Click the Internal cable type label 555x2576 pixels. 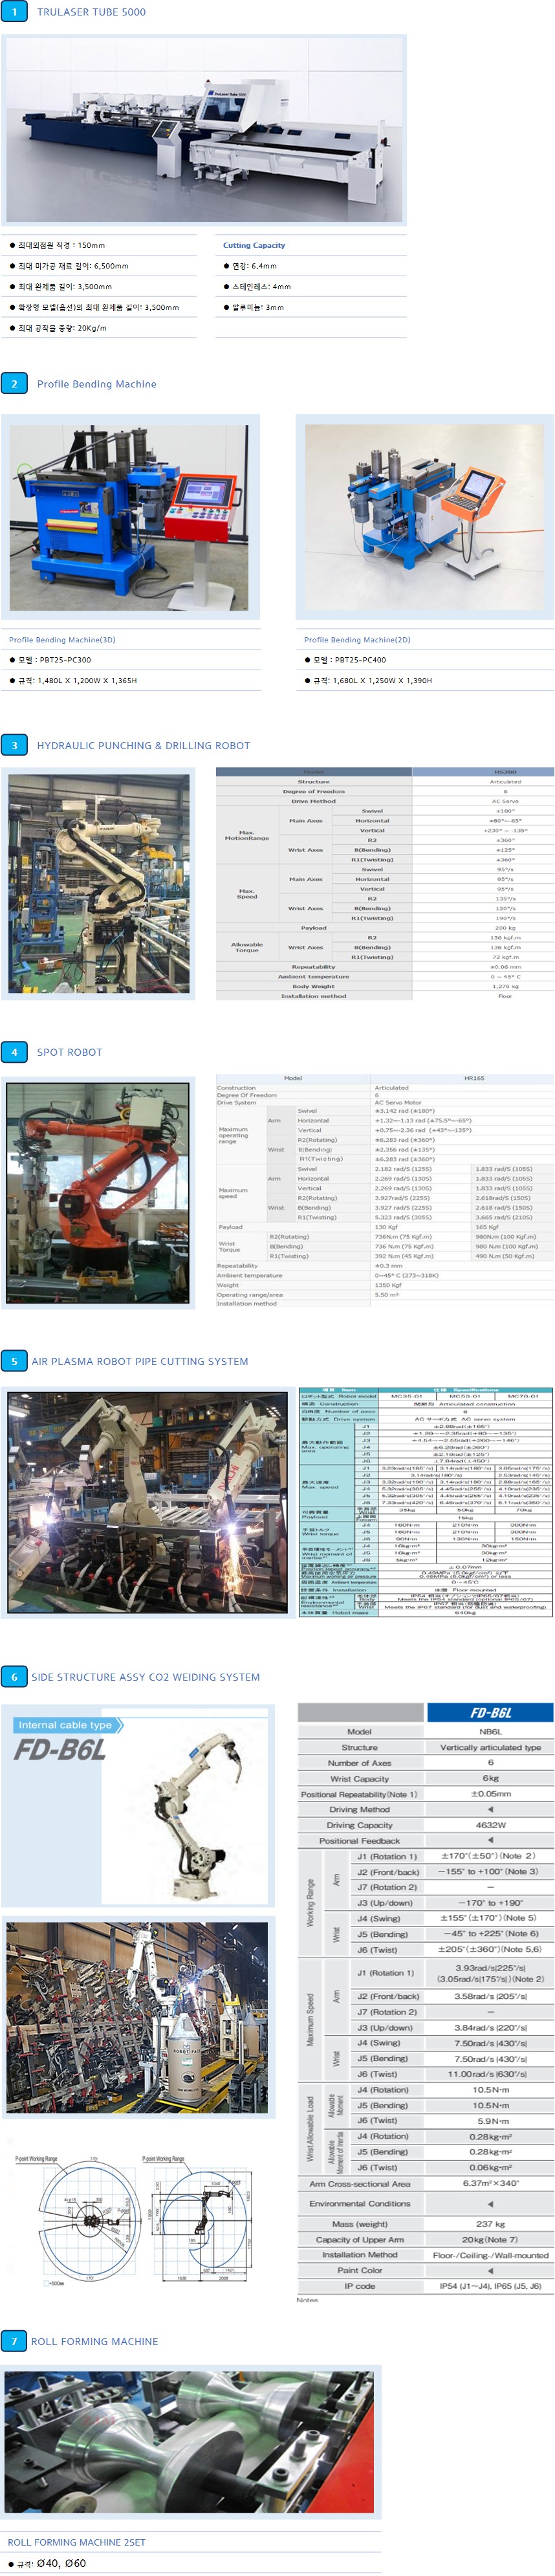pyautogui.click(x=67, y=1725)
